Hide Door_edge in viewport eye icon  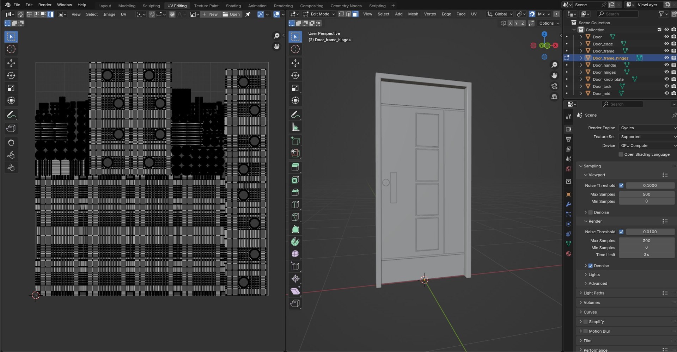pos(666,44)
